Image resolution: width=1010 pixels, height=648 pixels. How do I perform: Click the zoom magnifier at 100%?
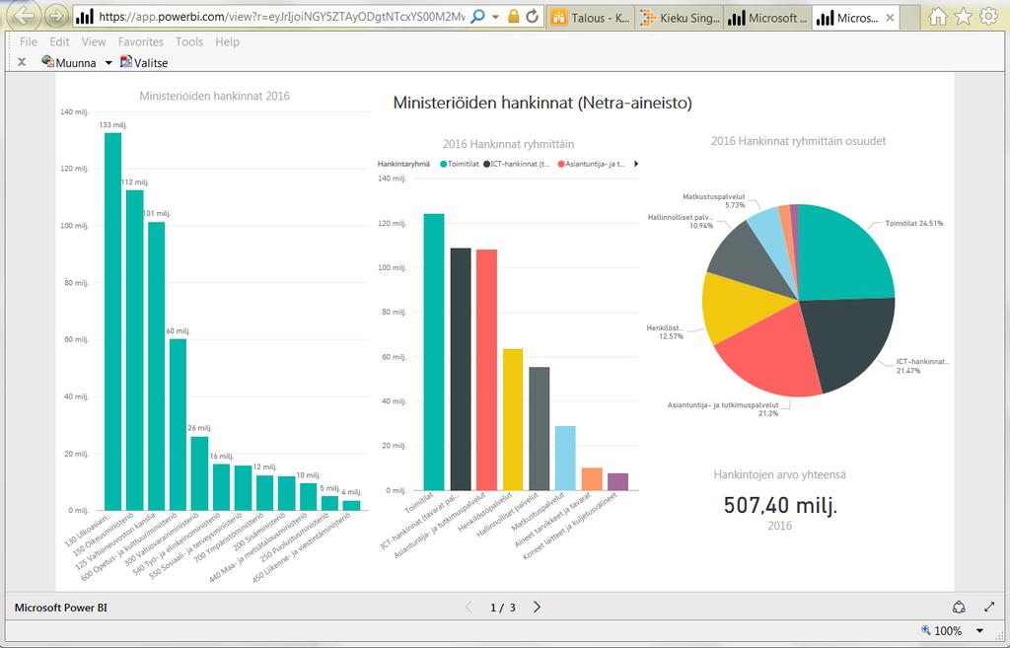coord(926,630)
